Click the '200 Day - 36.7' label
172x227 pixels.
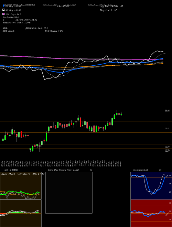tap(13, 14)
